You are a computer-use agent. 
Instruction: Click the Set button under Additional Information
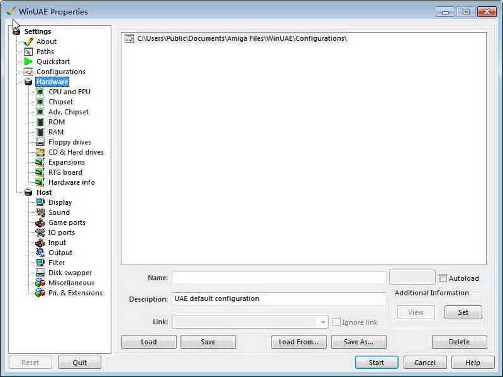coord(463,312)
